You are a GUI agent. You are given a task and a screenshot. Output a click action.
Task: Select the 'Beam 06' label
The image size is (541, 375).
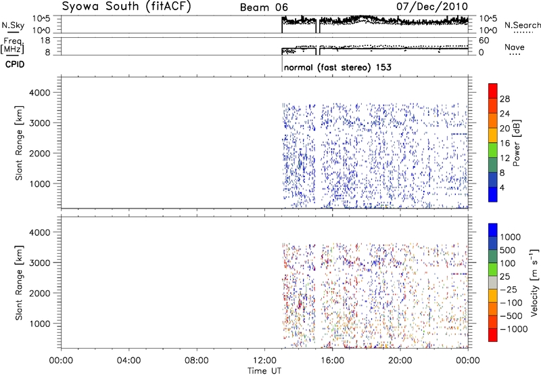(x=264, y=7)
